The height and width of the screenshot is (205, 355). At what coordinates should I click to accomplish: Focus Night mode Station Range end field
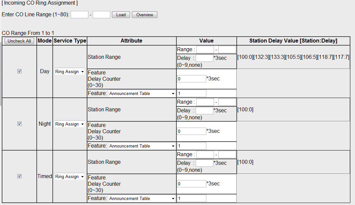(x=227, y=102)
